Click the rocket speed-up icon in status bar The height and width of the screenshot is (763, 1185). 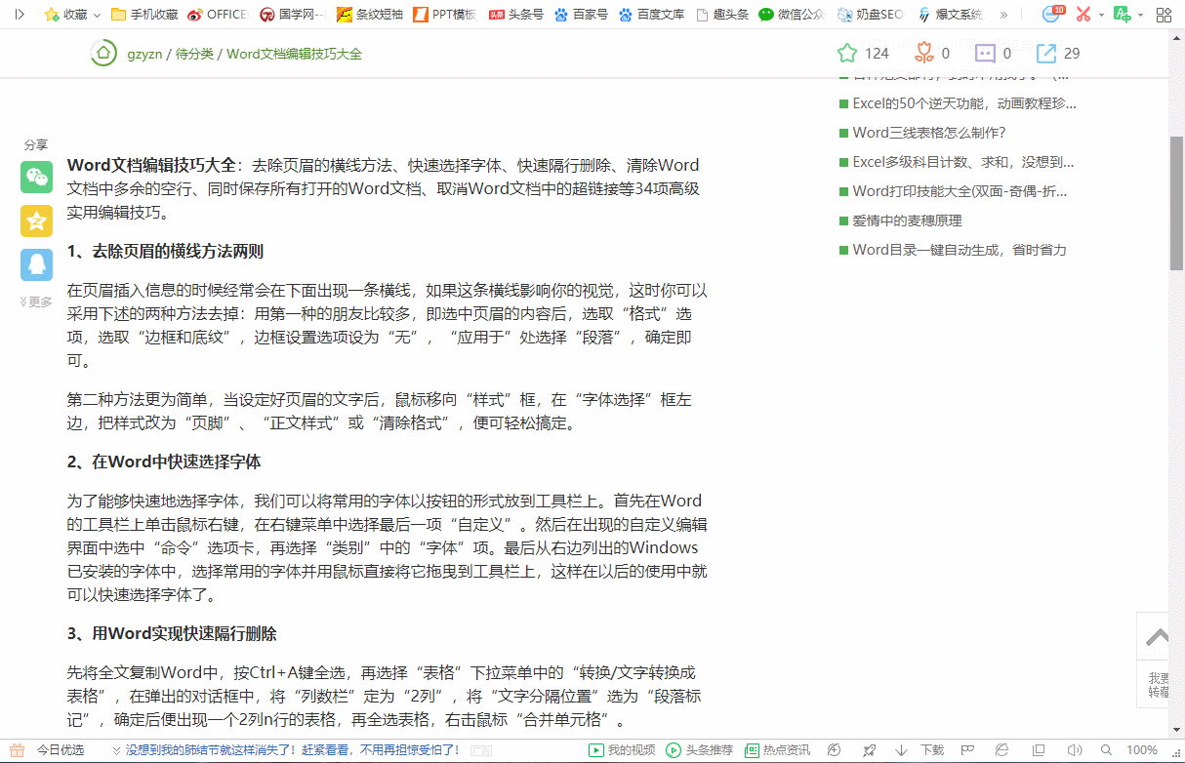[x=869, y=750]
